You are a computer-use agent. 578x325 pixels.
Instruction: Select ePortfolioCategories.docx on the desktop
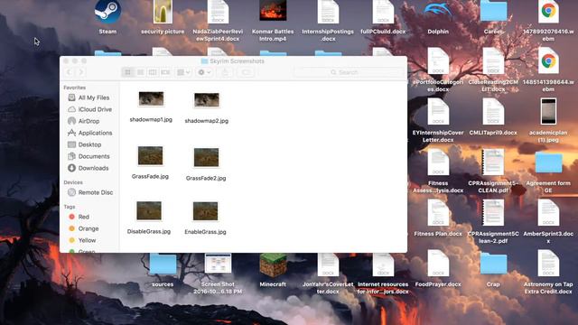pyautogui.click(x=438, y=60)
